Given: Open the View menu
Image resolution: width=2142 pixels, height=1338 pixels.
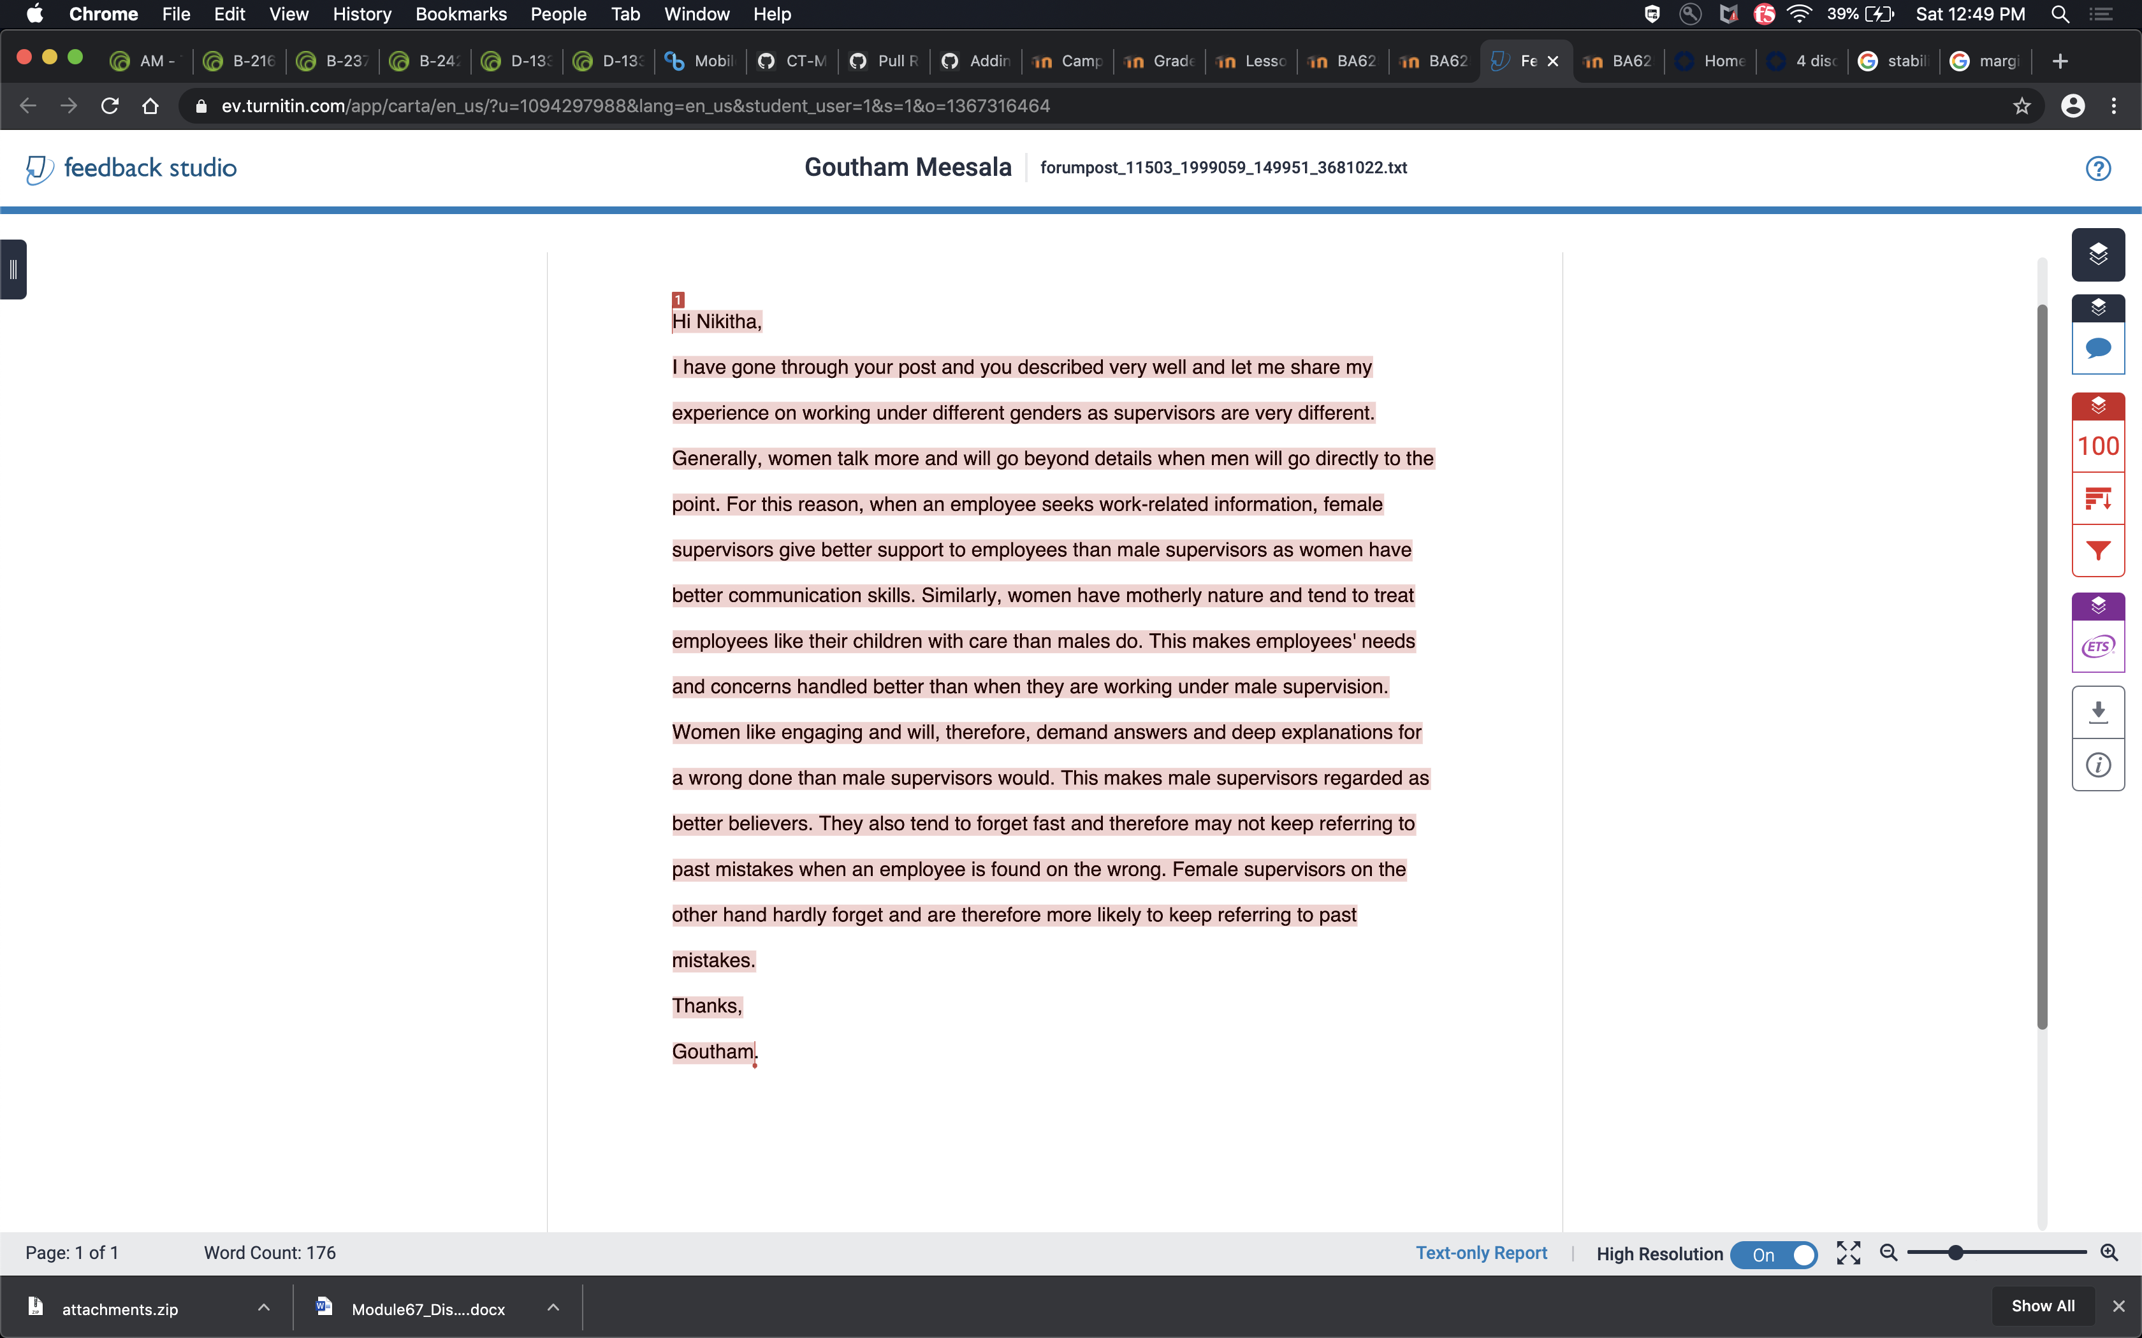Looking at the screenshot, I should point(289,14).
